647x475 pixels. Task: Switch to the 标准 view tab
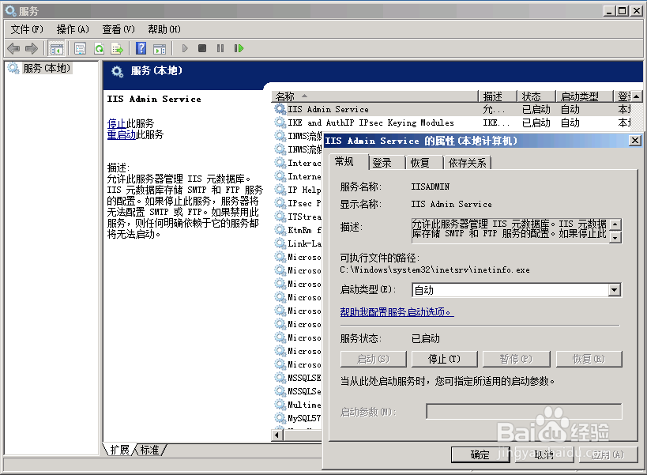tap(149, 450)
